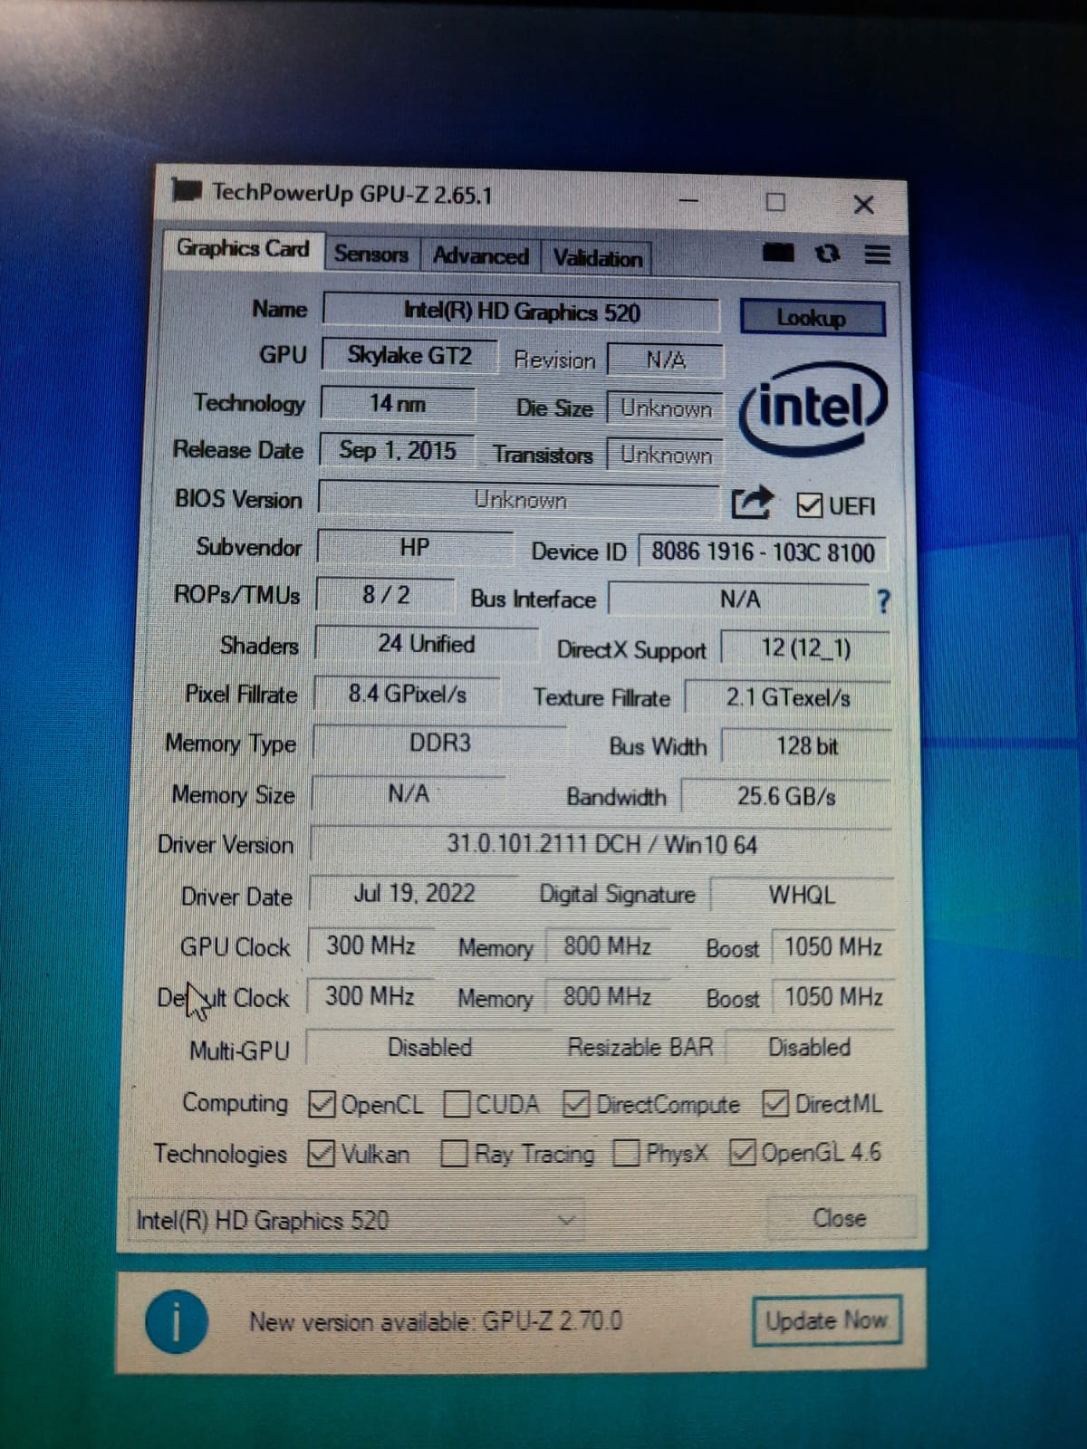Click the Resizable BAR value Disabled

810,1048
